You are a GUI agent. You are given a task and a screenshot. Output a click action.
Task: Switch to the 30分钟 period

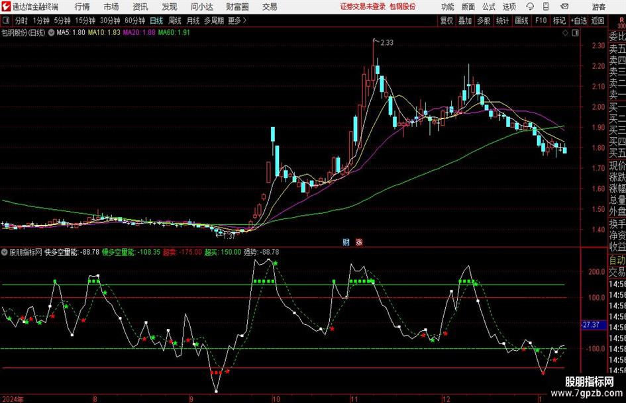[110, 21]
